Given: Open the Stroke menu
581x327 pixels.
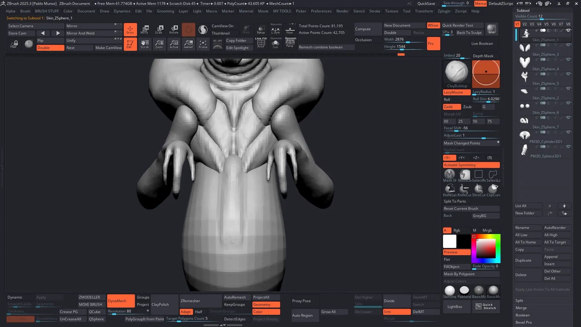Looking at the screenshot, I should 375,11.
